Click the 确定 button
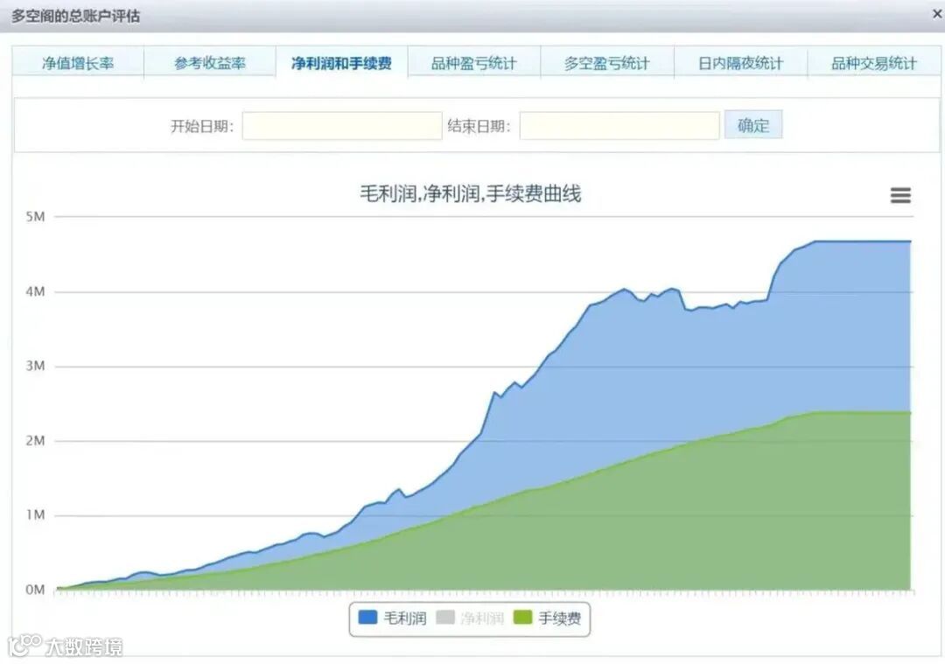 pyautogui.click(x=753, y=125)
